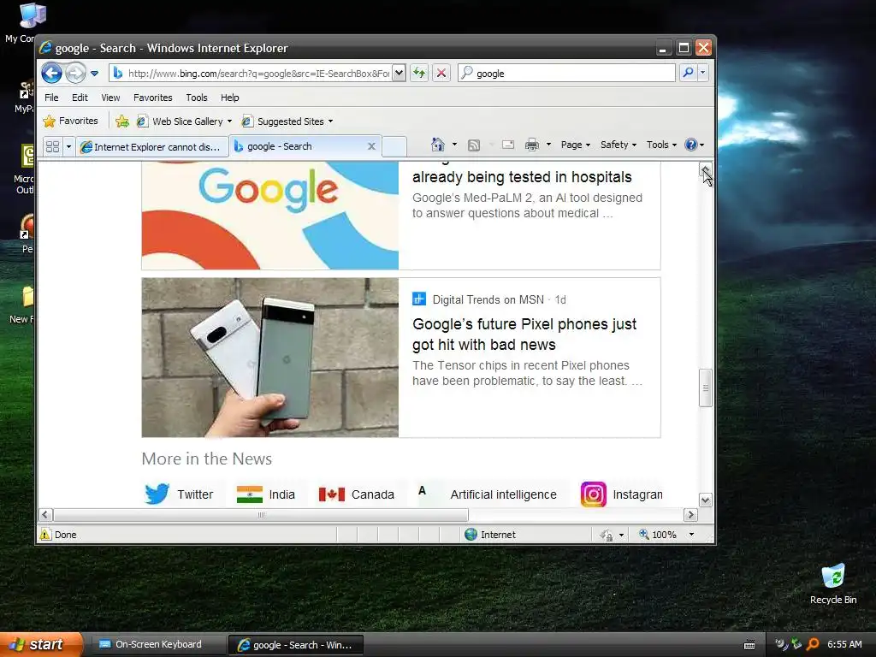Open the Edit menu
The image size is (876, 657).
click(x=80, y=98)
